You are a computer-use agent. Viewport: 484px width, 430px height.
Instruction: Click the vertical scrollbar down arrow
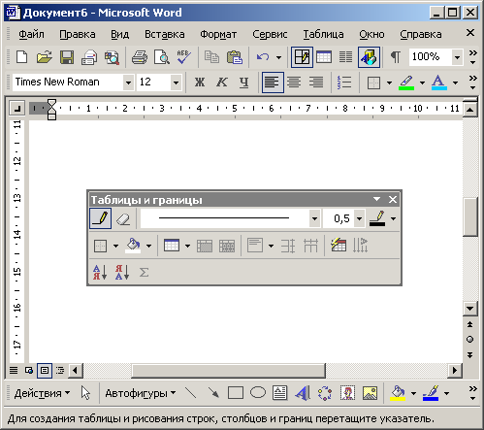tap(469, 309)
